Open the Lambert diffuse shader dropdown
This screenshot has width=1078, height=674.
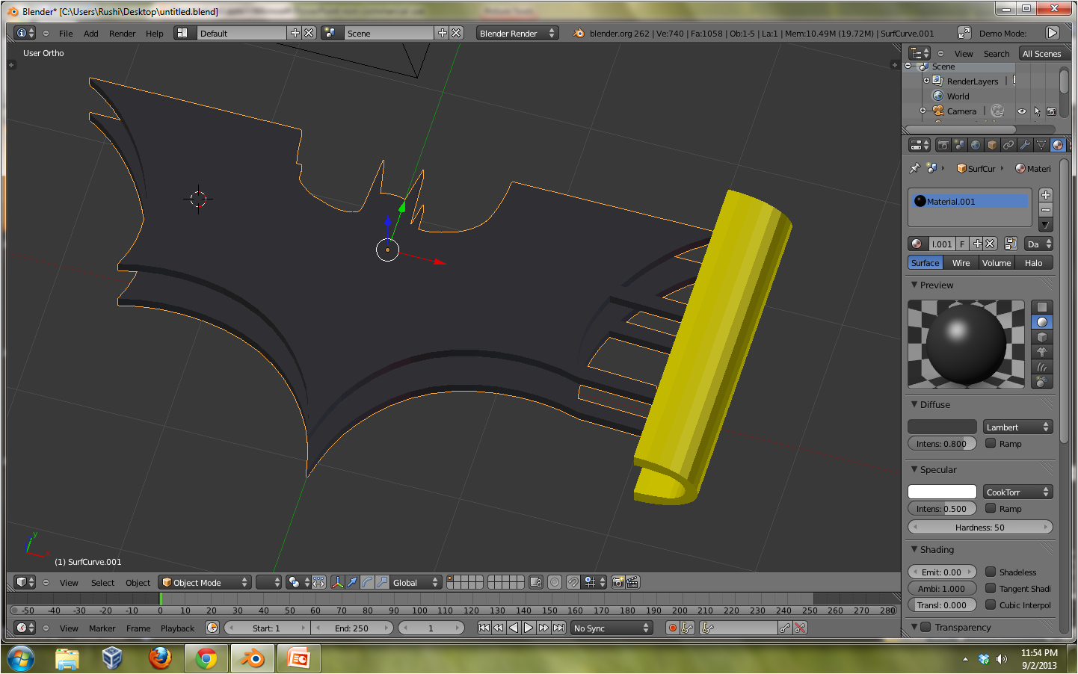pos(1017,427)
